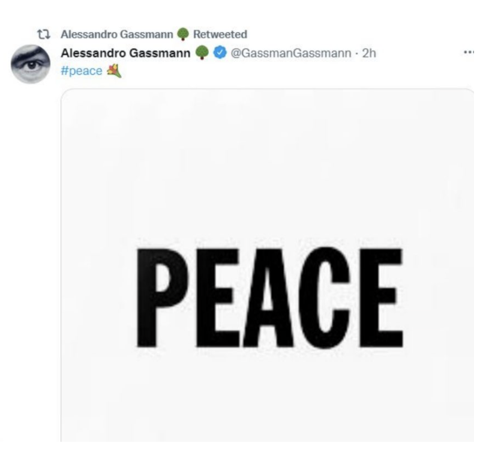Open the eye profile avatar

[x=31, y=64]
